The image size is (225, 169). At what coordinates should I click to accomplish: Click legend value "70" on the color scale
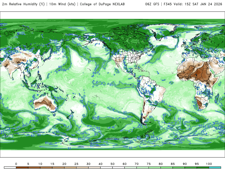(137, 164)
